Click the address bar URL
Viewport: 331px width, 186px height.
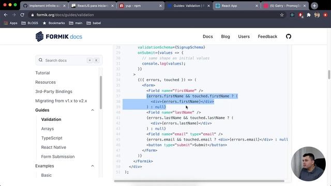click(65, 15)
